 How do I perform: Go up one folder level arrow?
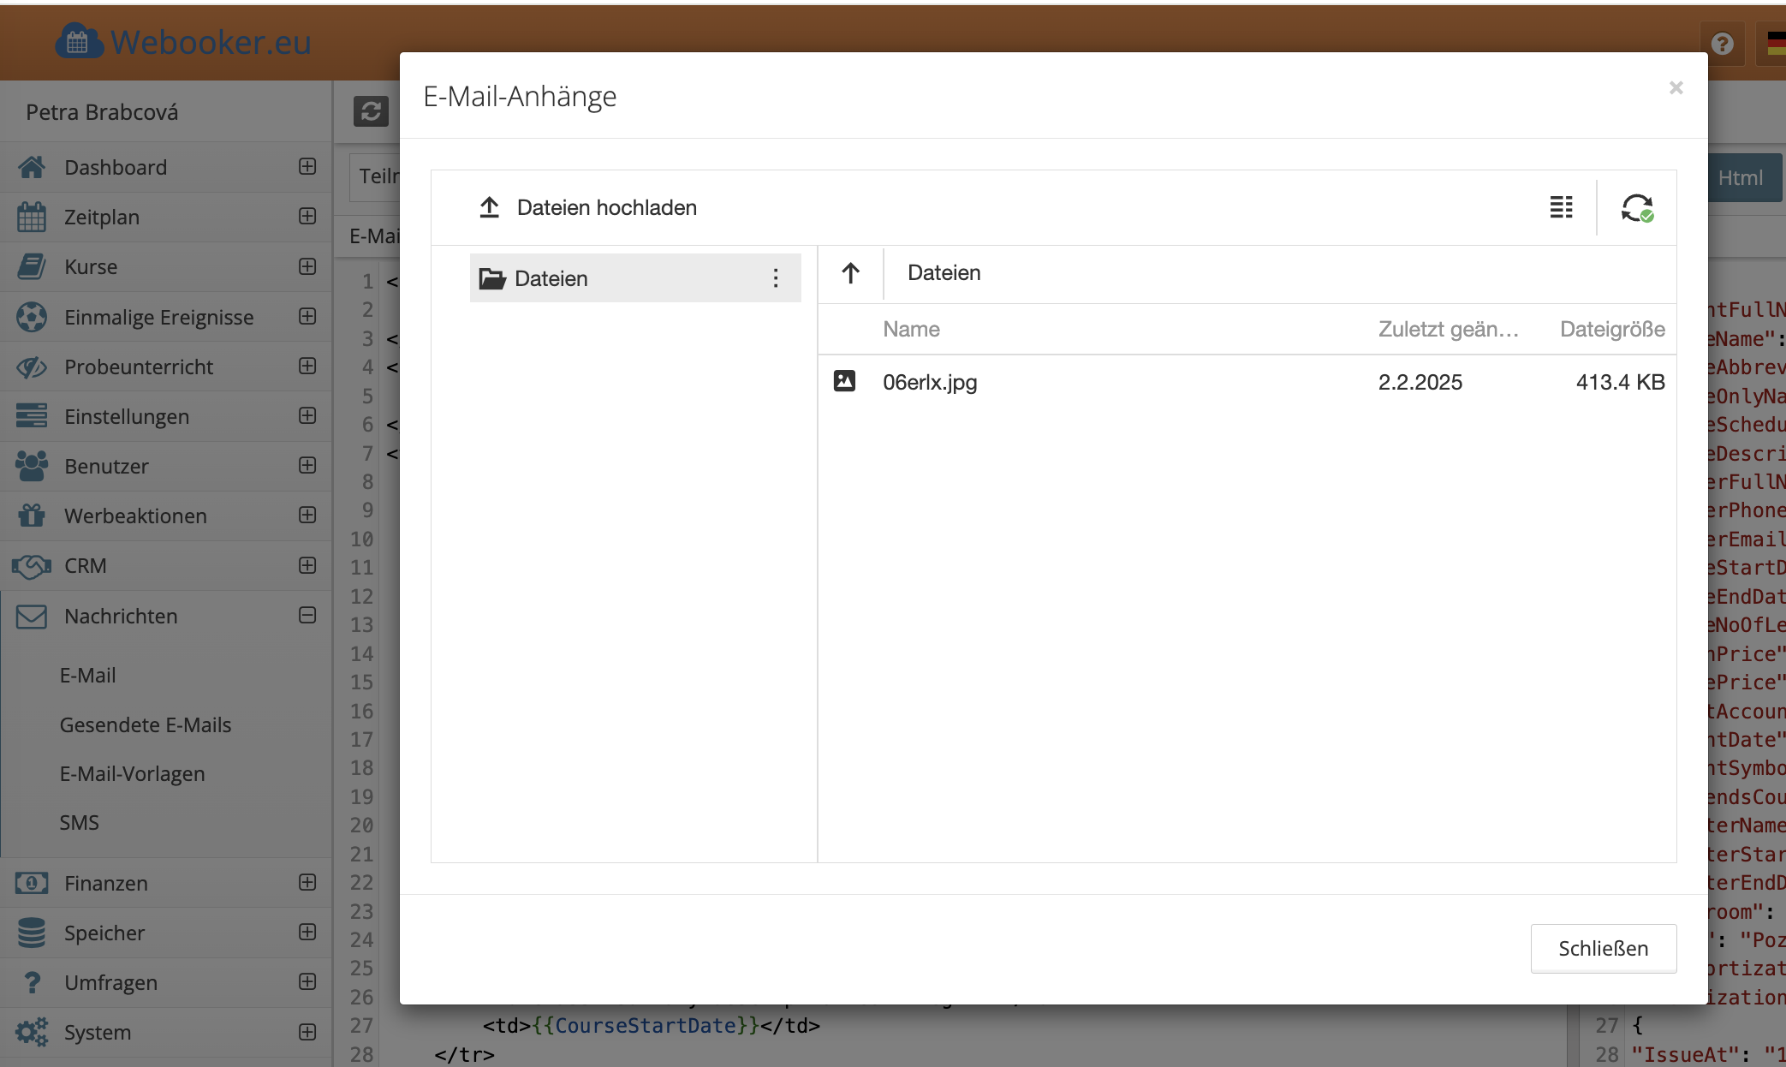pyautogui.click(x=850, y=273)
